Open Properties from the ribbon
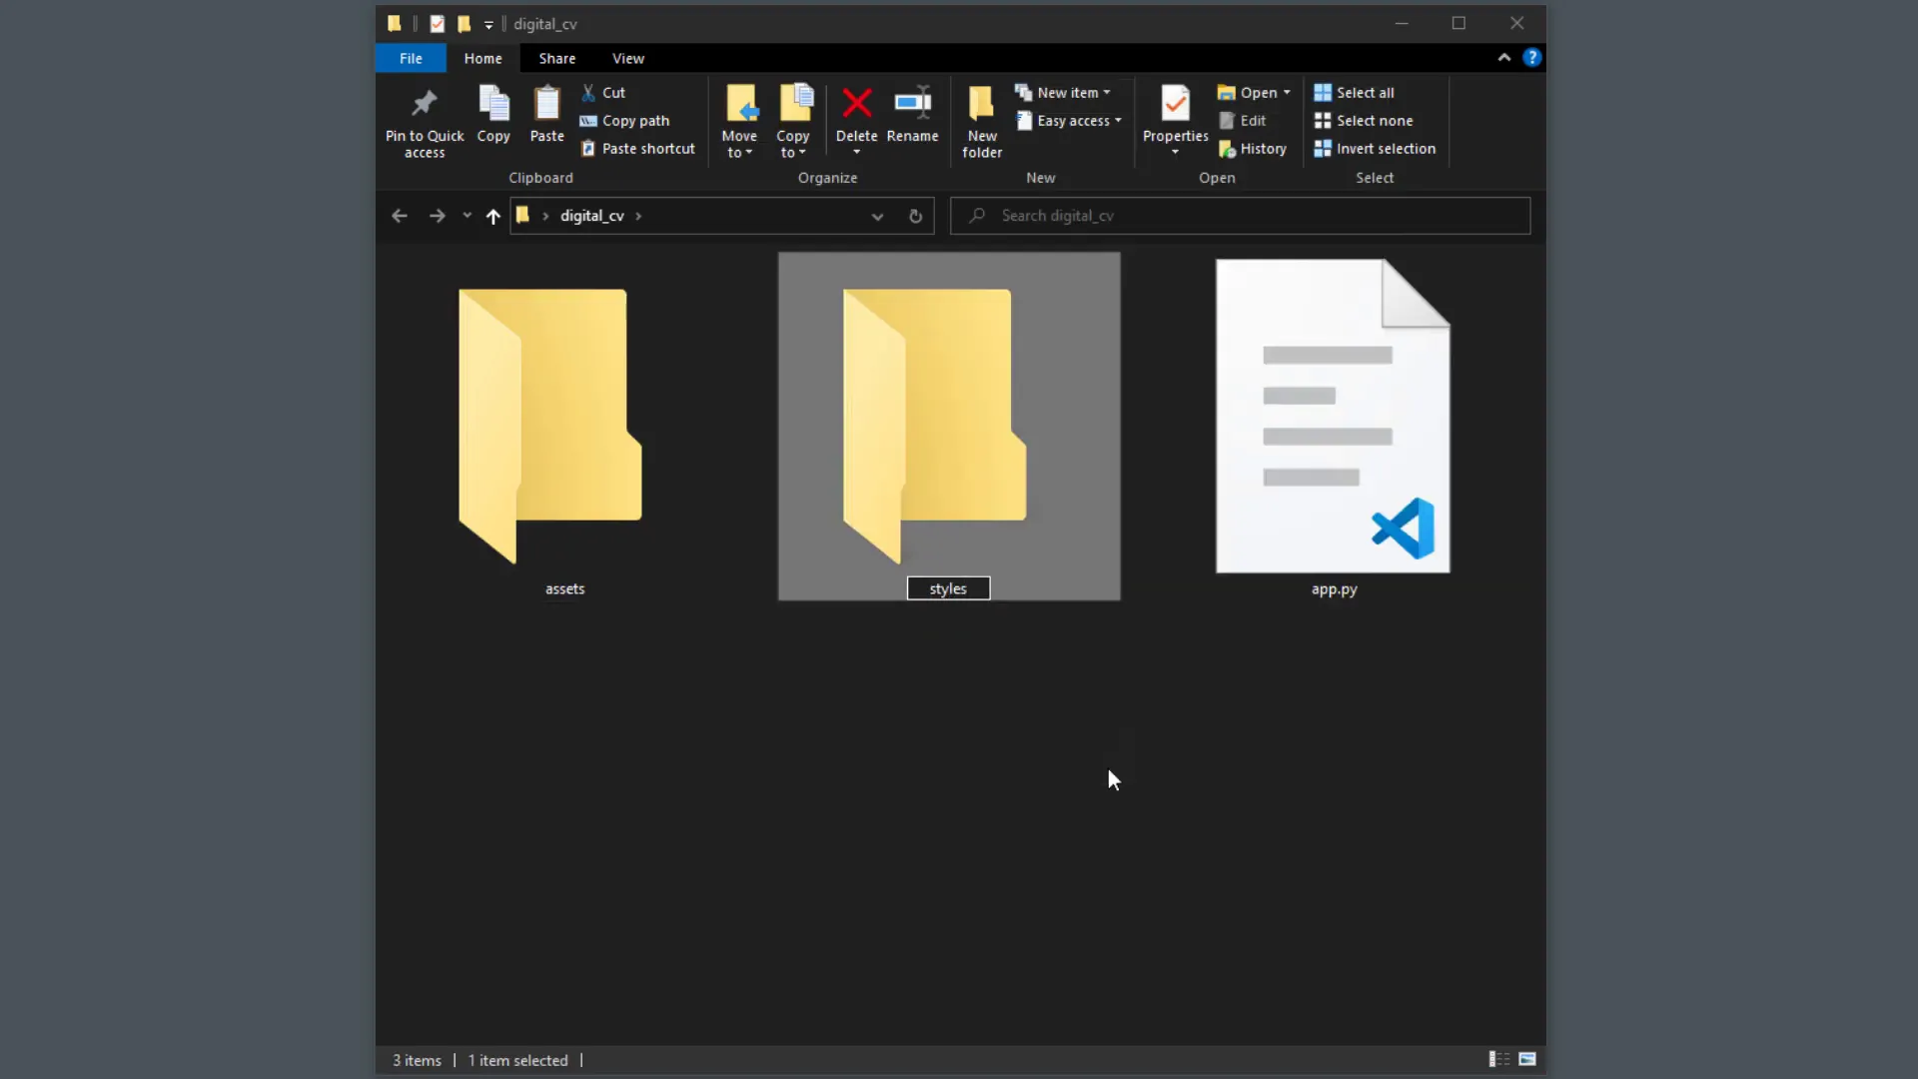Image resolution: width=1918 pixels, height=1079 pixels. tap(1174, 113)
